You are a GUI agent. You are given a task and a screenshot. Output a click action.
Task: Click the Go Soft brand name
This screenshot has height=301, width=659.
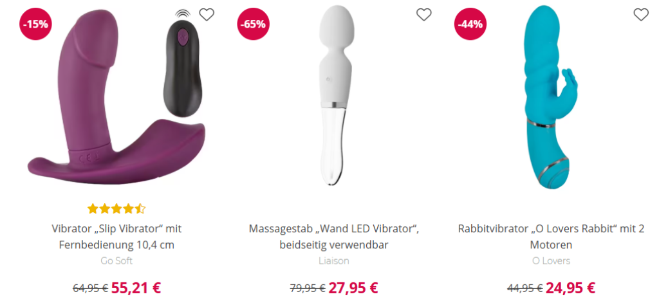click(x=116, y=260)
